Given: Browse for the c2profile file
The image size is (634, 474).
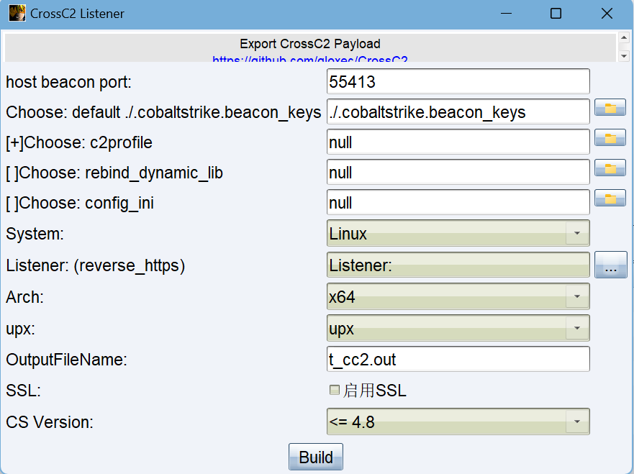Looking at the screenshot, I should point(610,138).
